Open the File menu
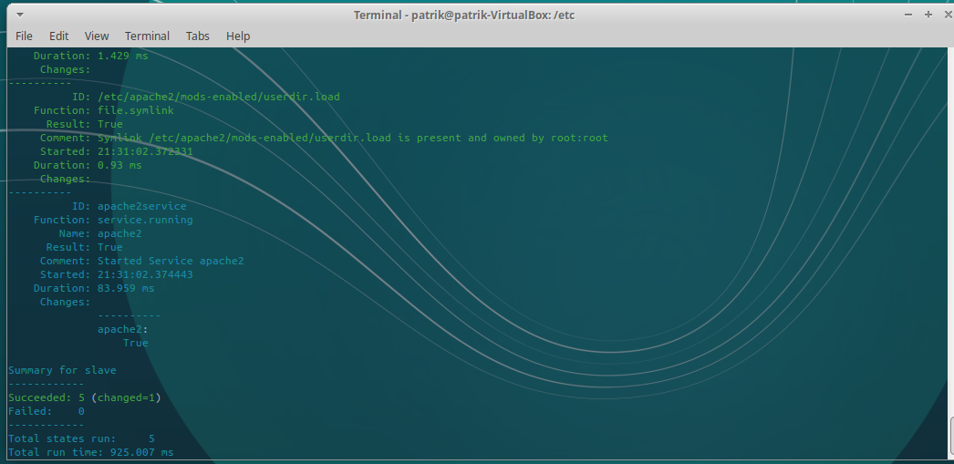Screen dimensions: 954x464 24,36
